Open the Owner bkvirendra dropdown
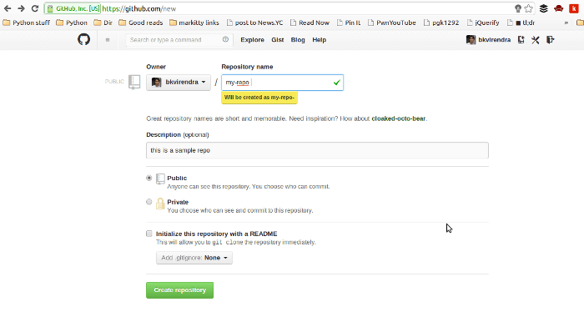The image size is (584, 317). pos(179,83)
